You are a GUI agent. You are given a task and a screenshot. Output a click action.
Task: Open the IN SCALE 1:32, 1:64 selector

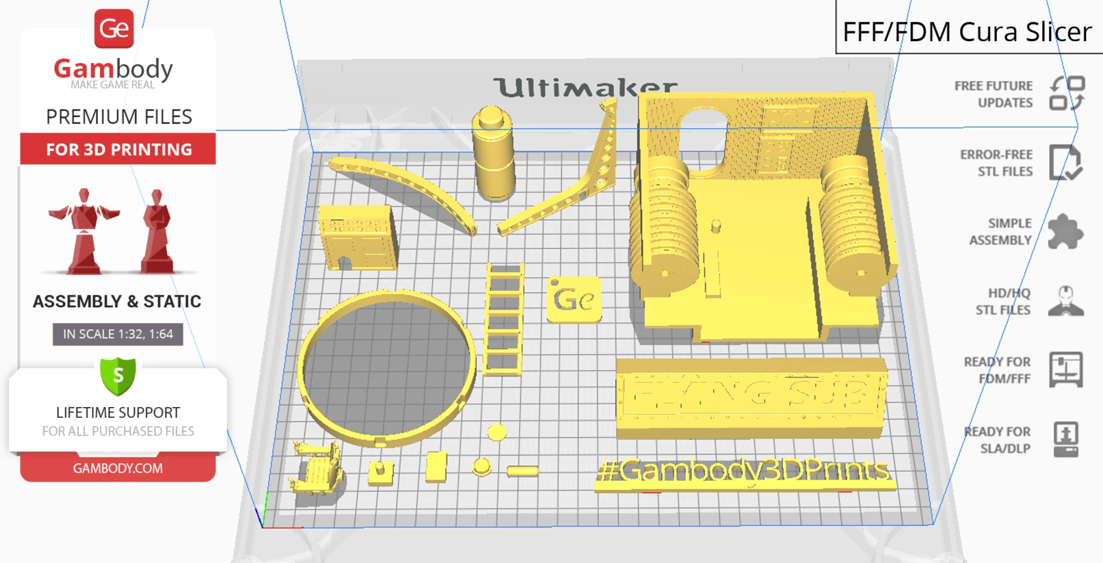117,334
